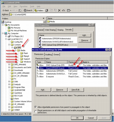The width and height of the screenshot is (114, 122).
Task: Select the share folder icon in tree
Action: (12, 98)
